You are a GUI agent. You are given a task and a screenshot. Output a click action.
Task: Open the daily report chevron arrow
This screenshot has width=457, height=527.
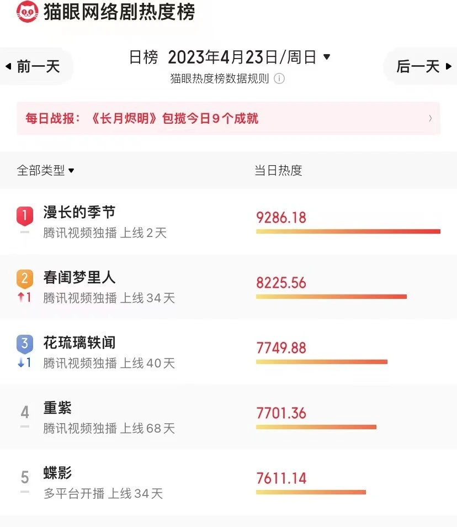(431, 118)
